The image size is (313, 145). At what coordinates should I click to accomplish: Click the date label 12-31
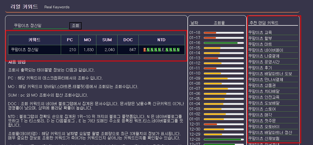point(195,124)
